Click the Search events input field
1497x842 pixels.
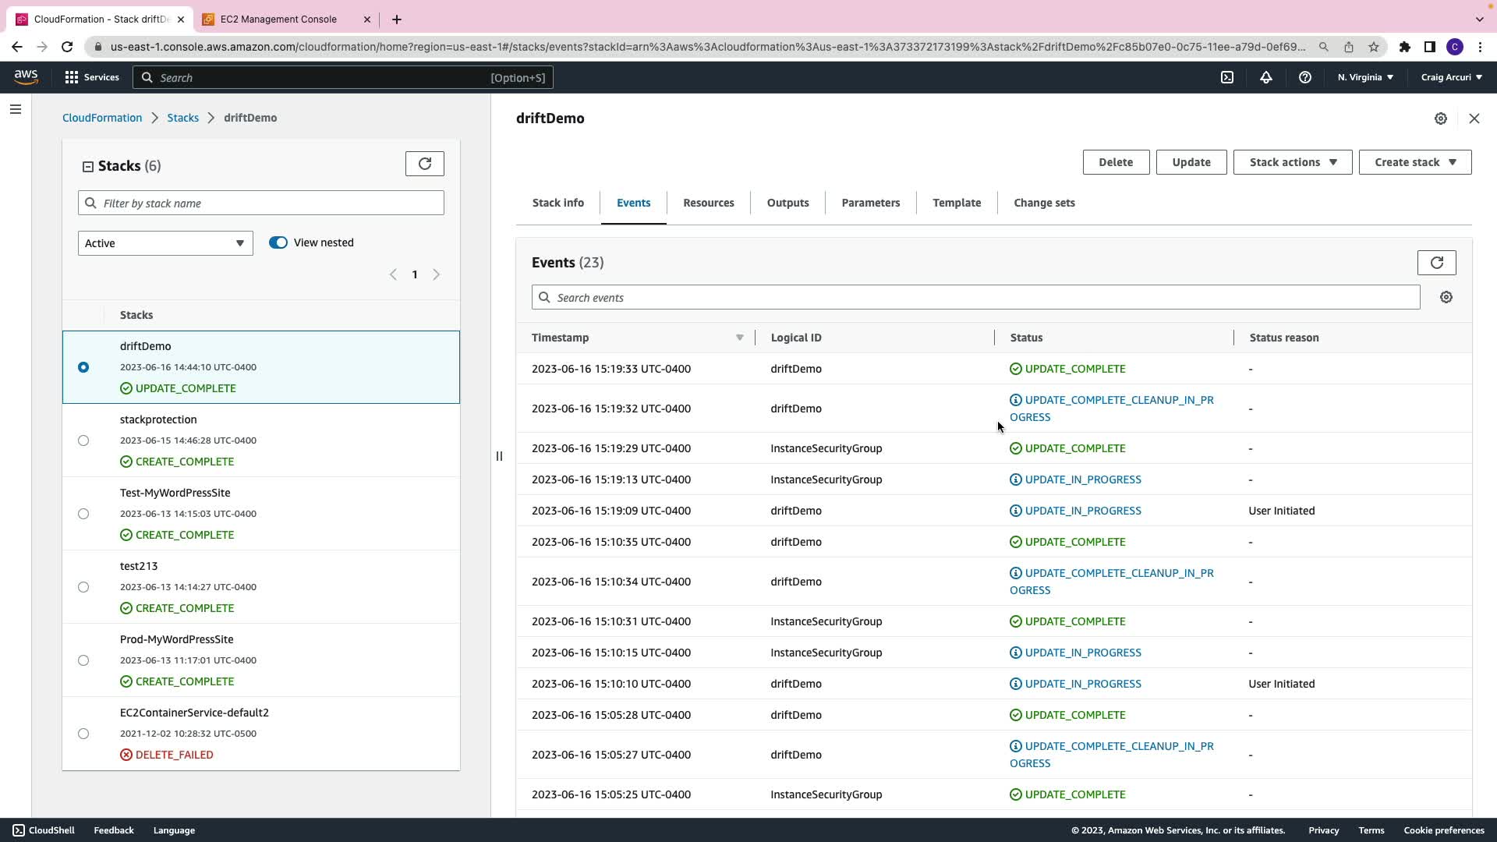(975, 298)
